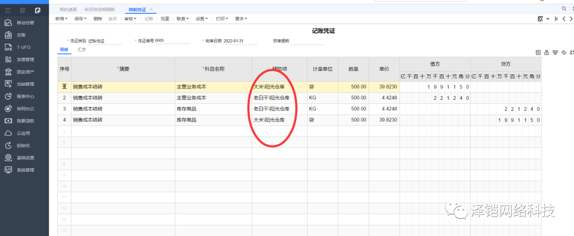Go to the previous voucher arrow
574x236 pixels.
coord(564,19)
